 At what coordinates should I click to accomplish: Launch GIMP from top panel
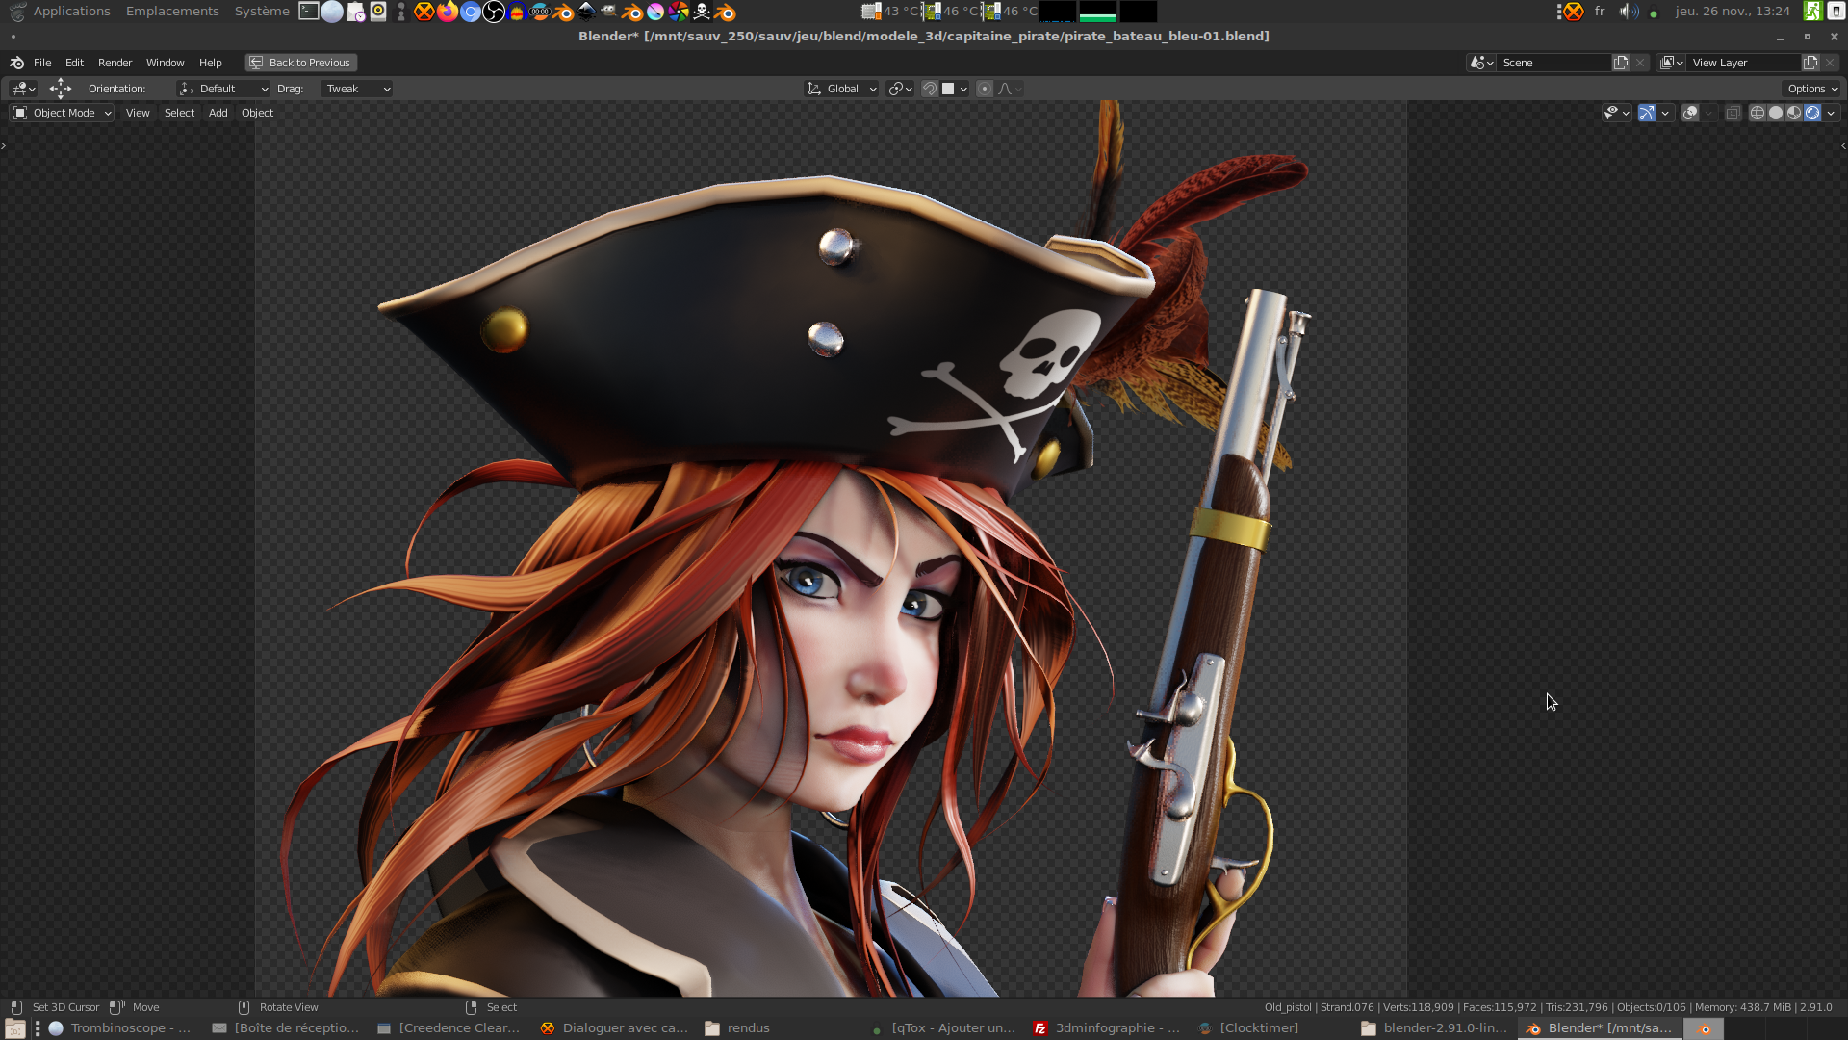click(x=609, y=12)
